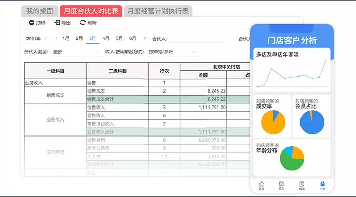Click the 6,660,972.00 amount cell
The height and width of the screenshot is (197, 356).
pyautogui.click(x=203, y=140)
